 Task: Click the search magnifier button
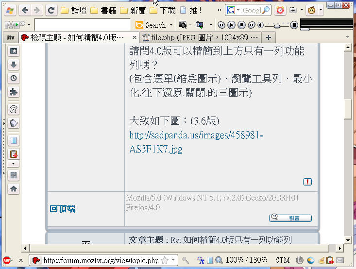[266, 10]
